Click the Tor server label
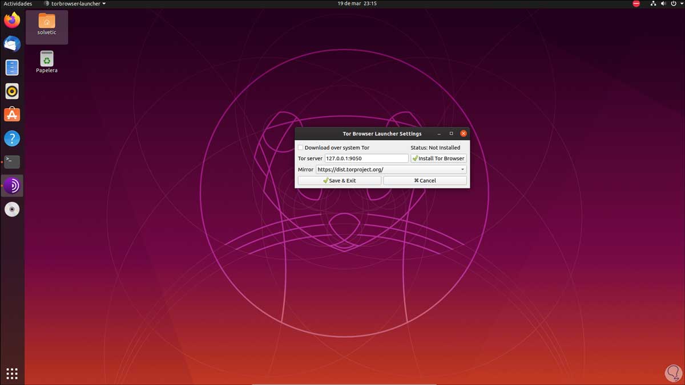 click(310, 158)
